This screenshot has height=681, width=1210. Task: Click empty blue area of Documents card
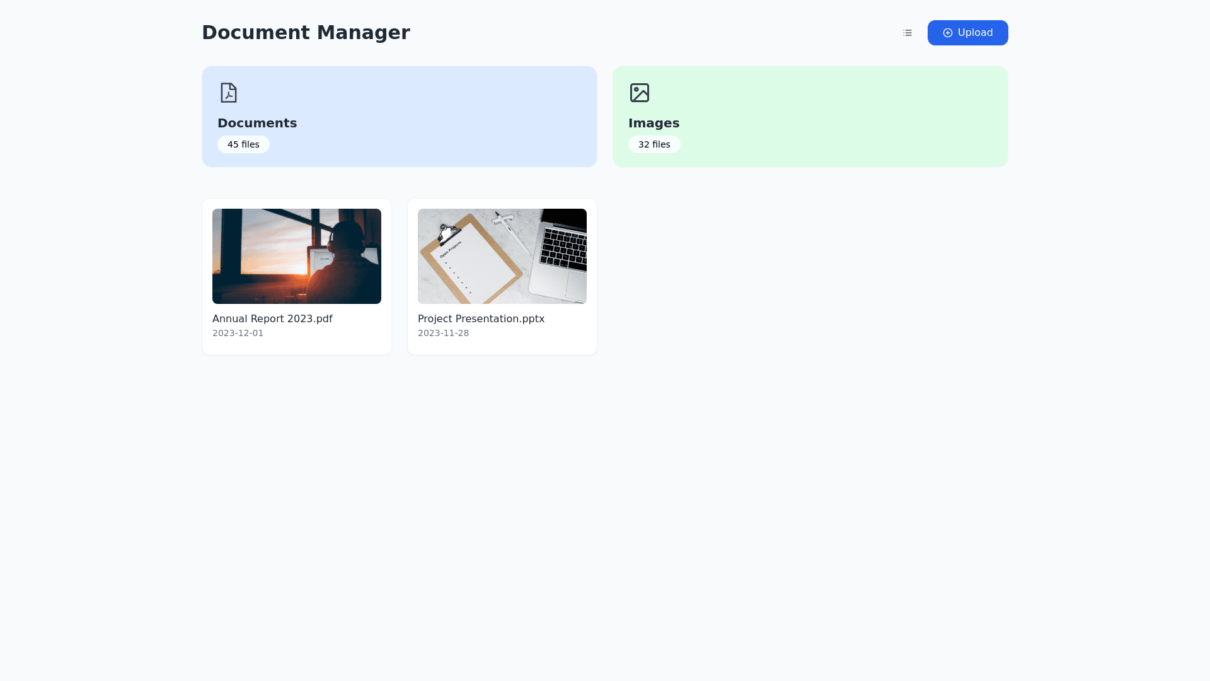point(441,117)
